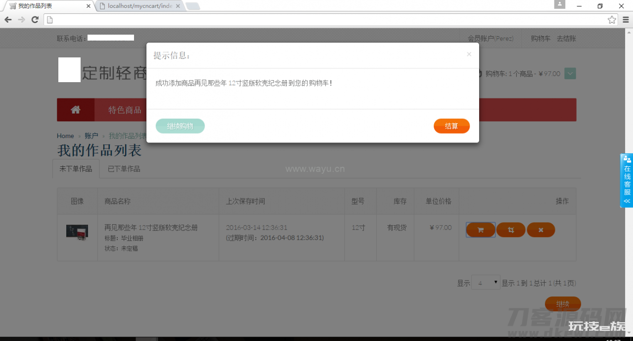Image resolution: width=633 pixels, height=341 pixels.
Task: Click cart total 购物车: 1 个商品 text
Action: coord(523,74)
